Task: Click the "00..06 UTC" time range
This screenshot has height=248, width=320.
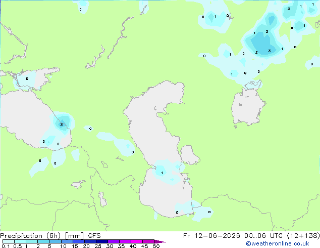Action: [x=263, y=236]
